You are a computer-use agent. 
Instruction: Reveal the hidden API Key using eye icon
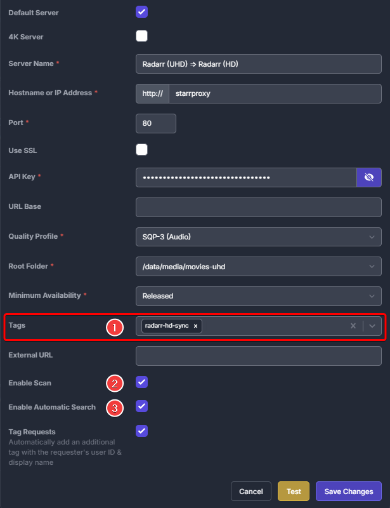click(369, 177)
